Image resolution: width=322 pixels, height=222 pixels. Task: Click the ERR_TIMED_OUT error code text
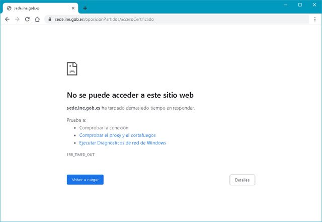80,155
